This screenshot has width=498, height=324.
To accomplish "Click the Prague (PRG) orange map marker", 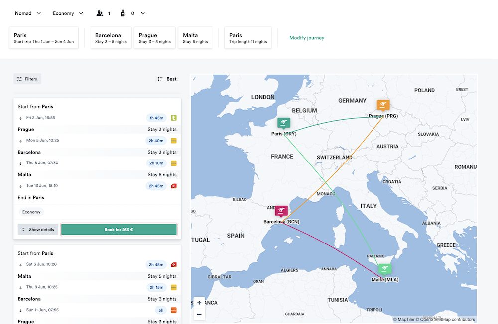I will (383, 105).
